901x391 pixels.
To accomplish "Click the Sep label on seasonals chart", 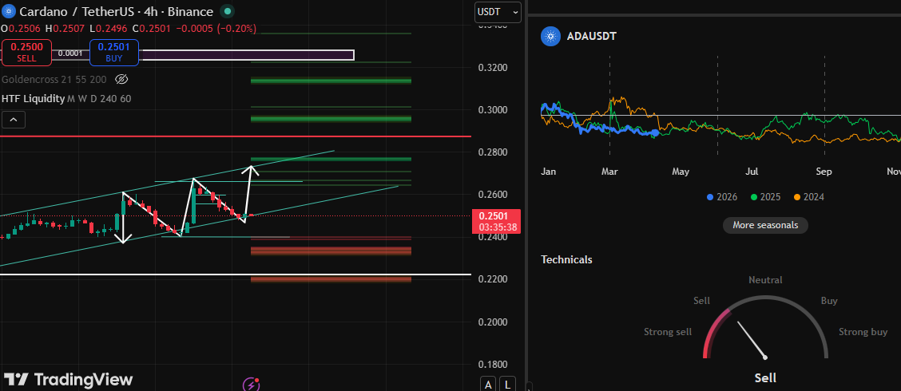I will click(824, 172).
